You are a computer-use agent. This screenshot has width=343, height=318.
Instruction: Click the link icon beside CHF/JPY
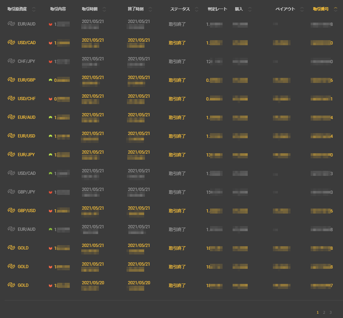tap(11, 61)
